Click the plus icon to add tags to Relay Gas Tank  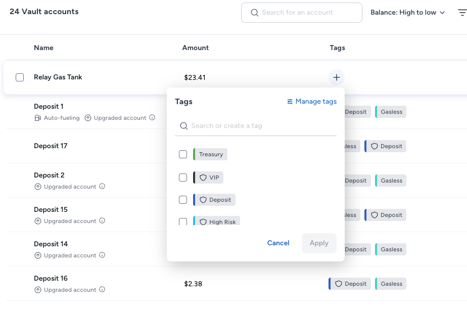336,77
